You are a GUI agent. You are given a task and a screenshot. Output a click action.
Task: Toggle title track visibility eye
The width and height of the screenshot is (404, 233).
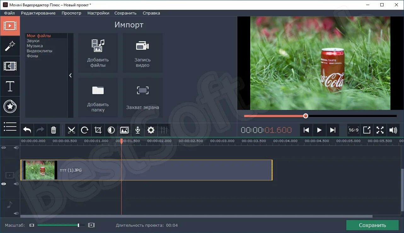click(3, 148)
